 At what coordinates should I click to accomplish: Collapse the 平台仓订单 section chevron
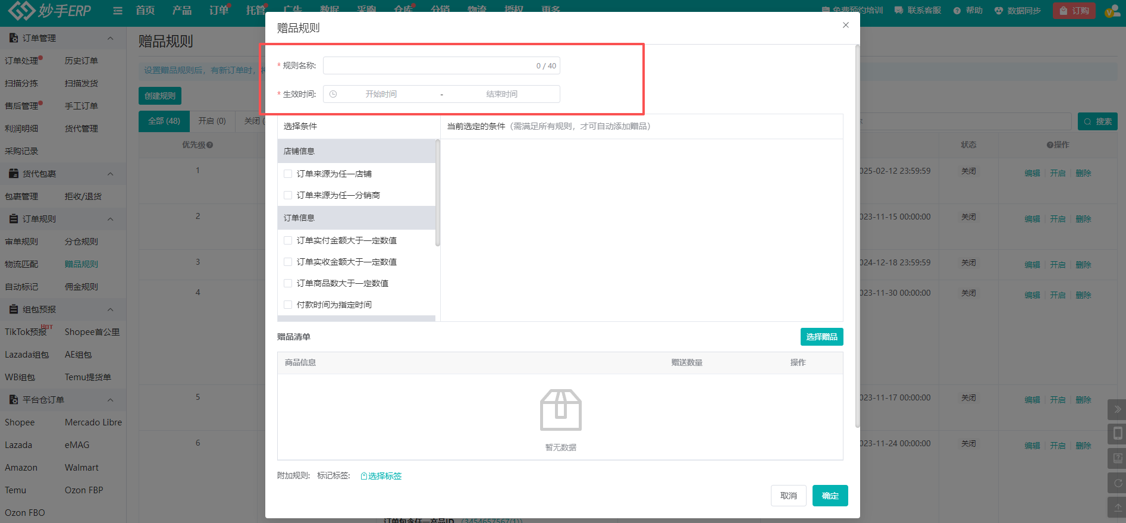click(110, 400)
